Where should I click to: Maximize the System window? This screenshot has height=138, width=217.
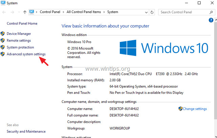(199, 3)
